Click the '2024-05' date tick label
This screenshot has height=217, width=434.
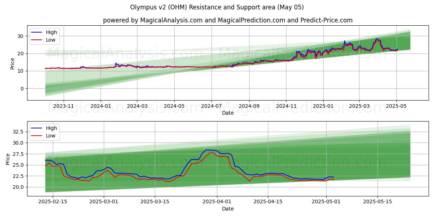(x=174, y=106)
